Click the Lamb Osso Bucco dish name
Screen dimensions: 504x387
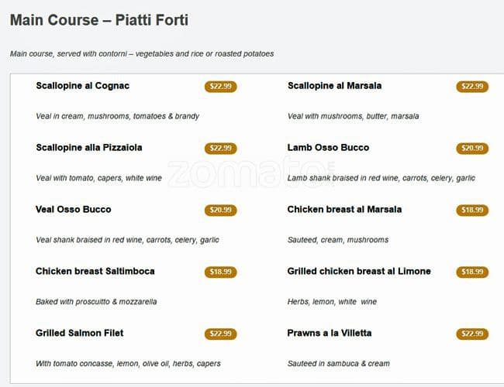coord(328,148)
